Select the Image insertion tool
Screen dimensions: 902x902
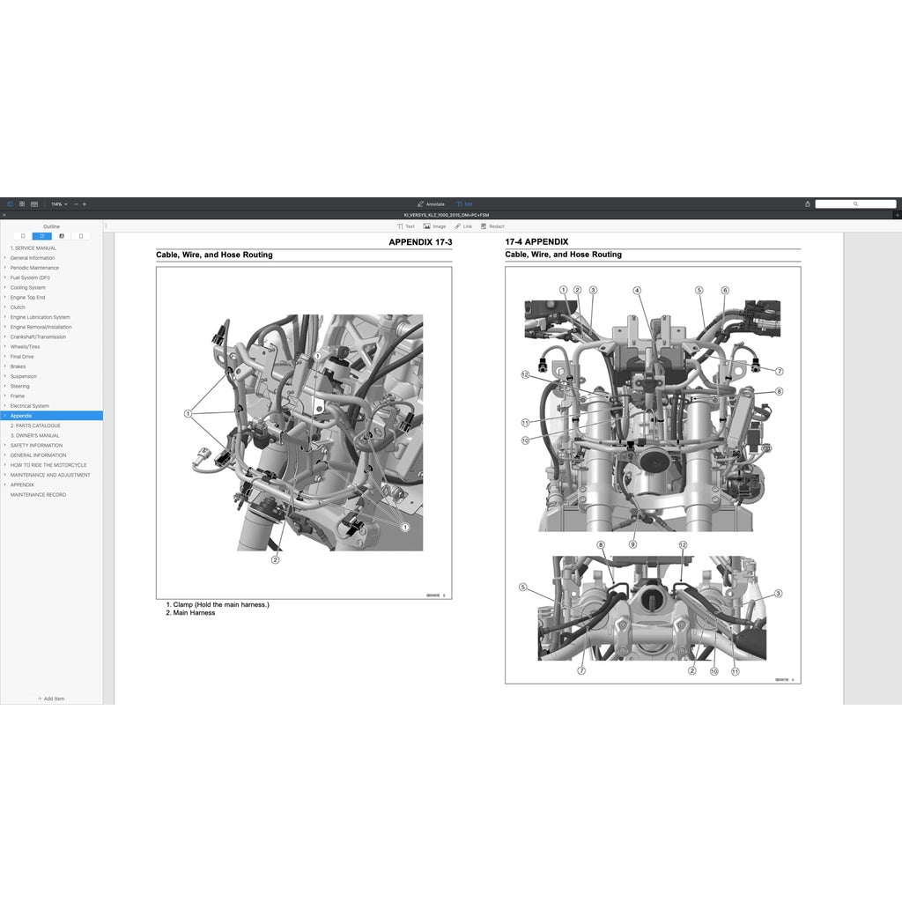click(x=434, y=226)
